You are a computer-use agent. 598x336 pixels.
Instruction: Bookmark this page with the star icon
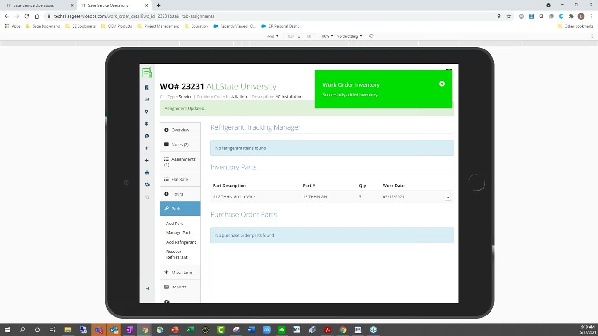[x=509, y=16]
